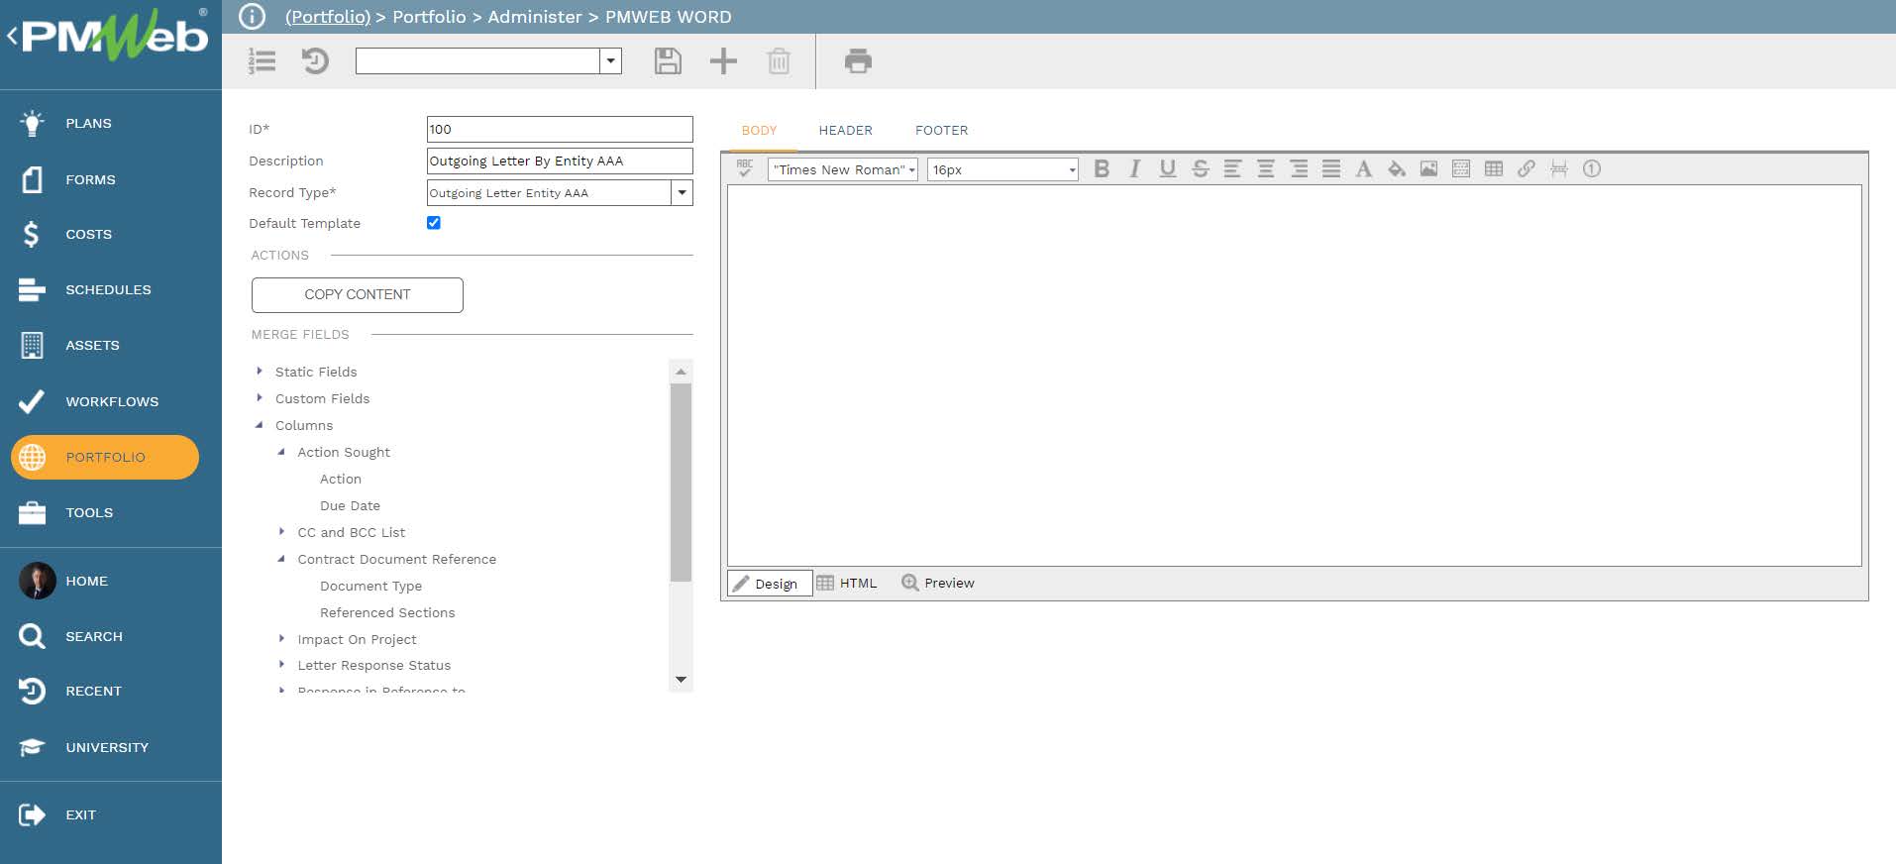The width and height of the screenshot is (1896, 864).
Task: Click the print icon in toolbar
Action: (x=858, y=61)
